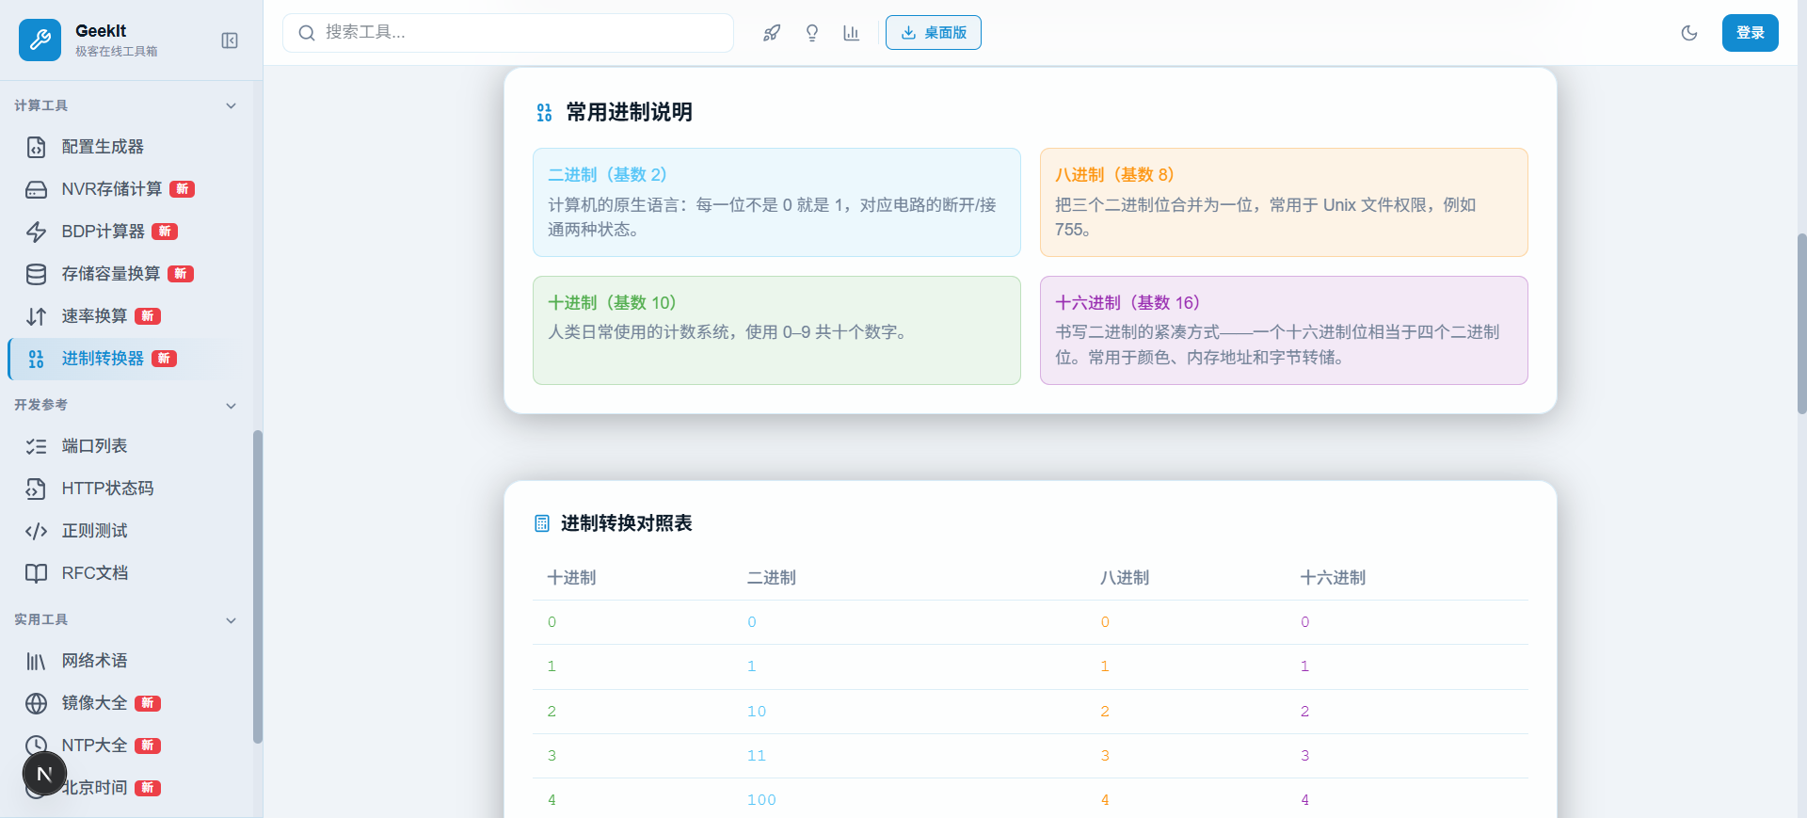This screenshot has width=1807, height=818.
Task: Click the 网络术语 library icon
Action: pos(36,662)
